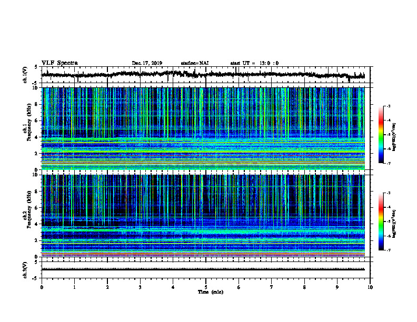Click the 'ch.3(V)' axis label
This screenshot has width=417, height=322.
[x=25, y=270]
